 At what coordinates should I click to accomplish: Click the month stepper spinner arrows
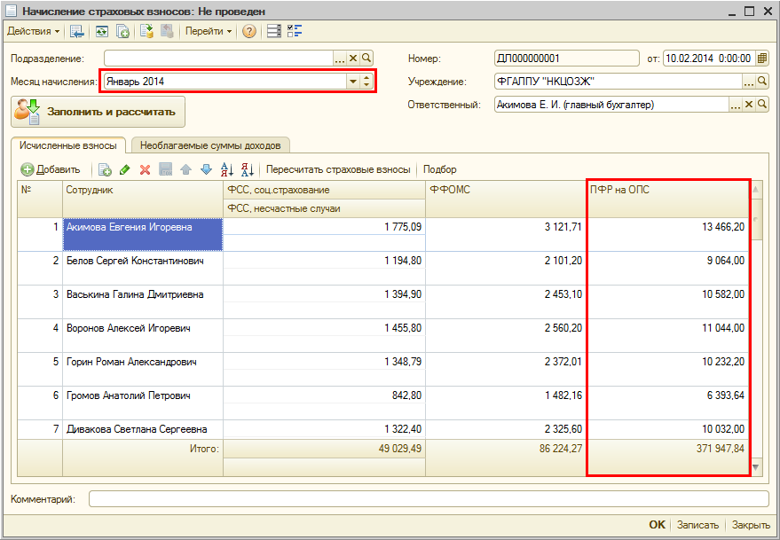point(366,82)
